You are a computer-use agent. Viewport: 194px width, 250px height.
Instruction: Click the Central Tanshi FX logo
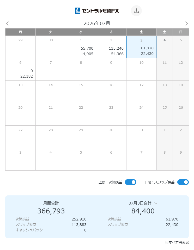[x=97, y=11]
